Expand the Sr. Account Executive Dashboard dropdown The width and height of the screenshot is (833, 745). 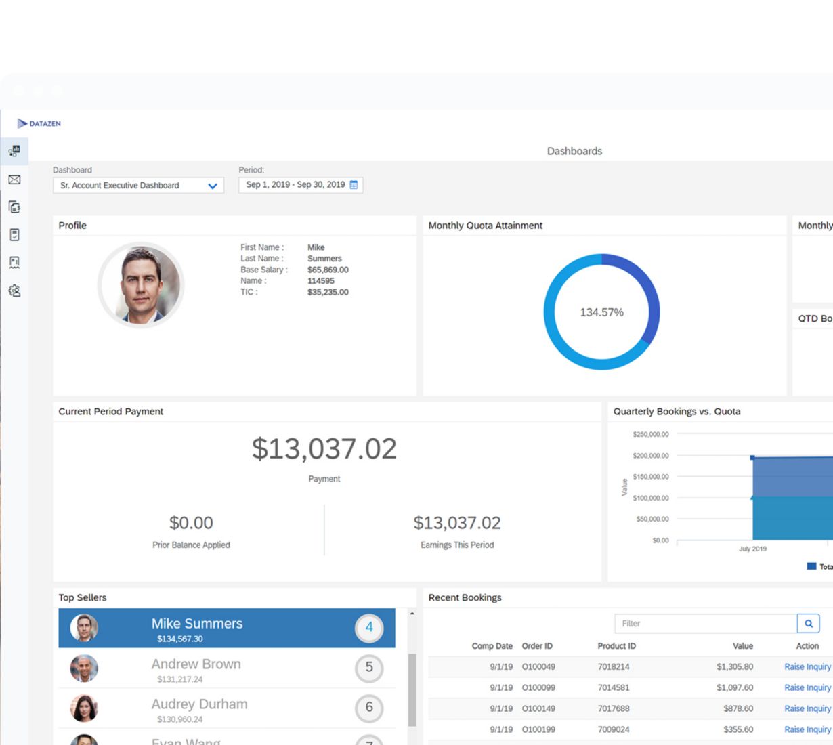click(x=212, y=186)
